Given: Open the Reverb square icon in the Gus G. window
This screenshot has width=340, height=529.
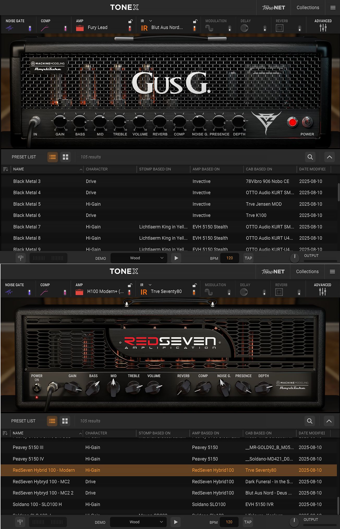Looking at the screenshot, I should (280, 28).
